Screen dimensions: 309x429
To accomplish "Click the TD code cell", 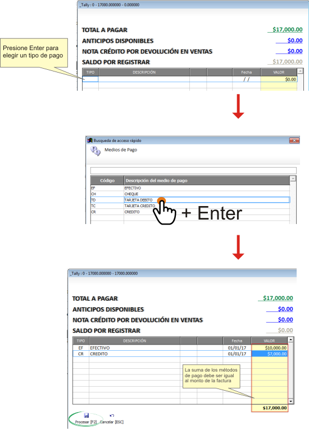I will (x=107, y=200).
